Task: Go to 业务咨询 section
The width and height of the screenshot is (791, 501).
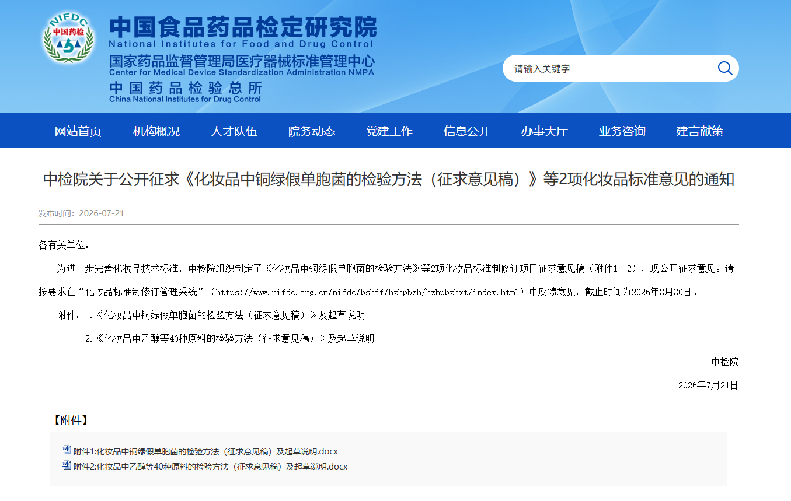Action: (x=622, y=131)
